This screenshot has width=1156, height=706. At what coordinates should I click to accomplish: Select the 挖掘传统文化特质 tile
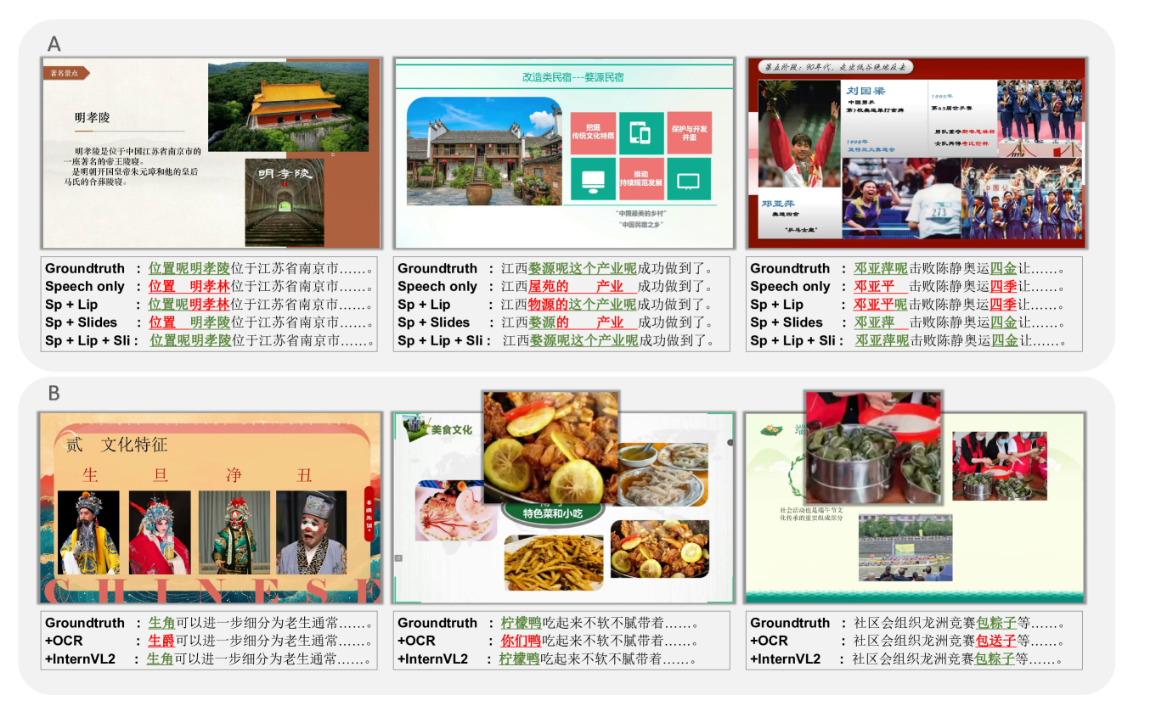tap(593, 133)
